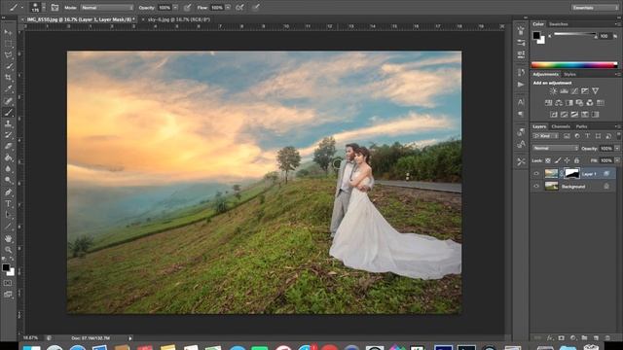The image size is (623, 350).
Task: Select the Crop tool
Action: pos(8,78)
